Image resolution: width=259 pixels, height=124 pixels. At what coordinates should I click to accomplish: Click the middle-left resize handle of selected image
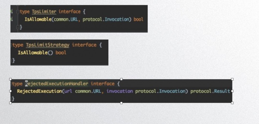coord(10,91)
